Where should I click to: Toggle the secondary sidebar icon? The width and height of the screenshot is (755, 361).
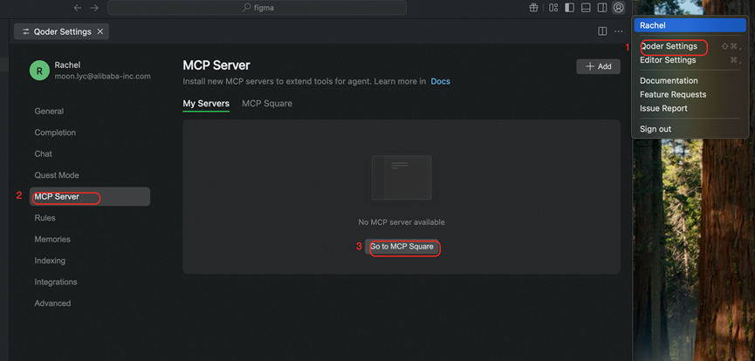602,8
